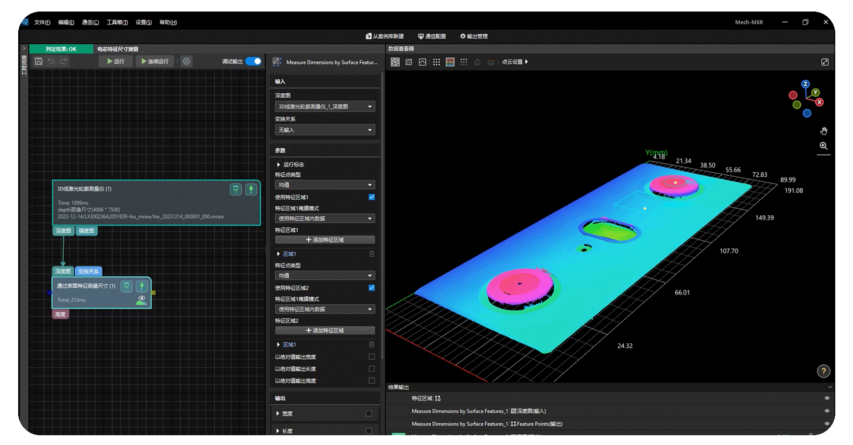Viewport: 853px width, 445px height.
Task: Open the 设置(S) menu
Action: point(143,22)
